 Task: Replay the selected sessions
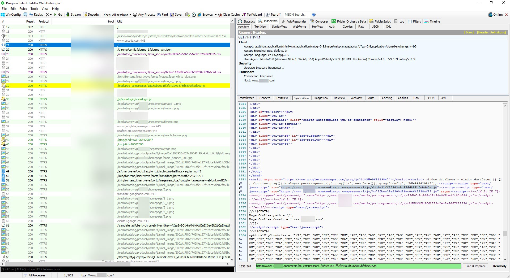[x=36, y=15]
